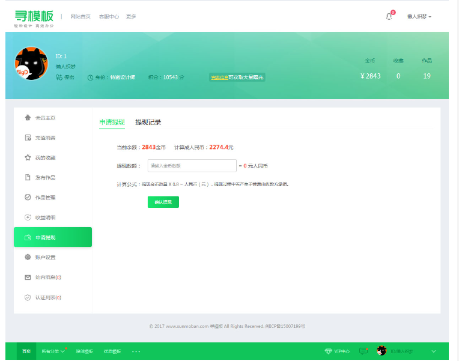Viewport: 459px width, 361px height.
Task: Click the three-dots more icon in the bottom bar
Action: 136,351
